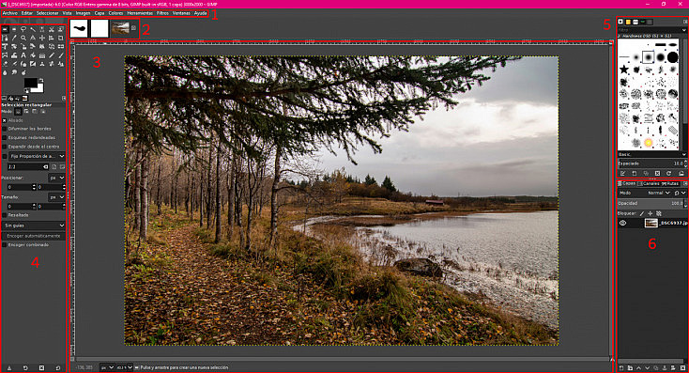The height and width of the screenshot is (373, 689).
Task: Open the px unit dropdown beside Posicionar
Action: (56, 178)
